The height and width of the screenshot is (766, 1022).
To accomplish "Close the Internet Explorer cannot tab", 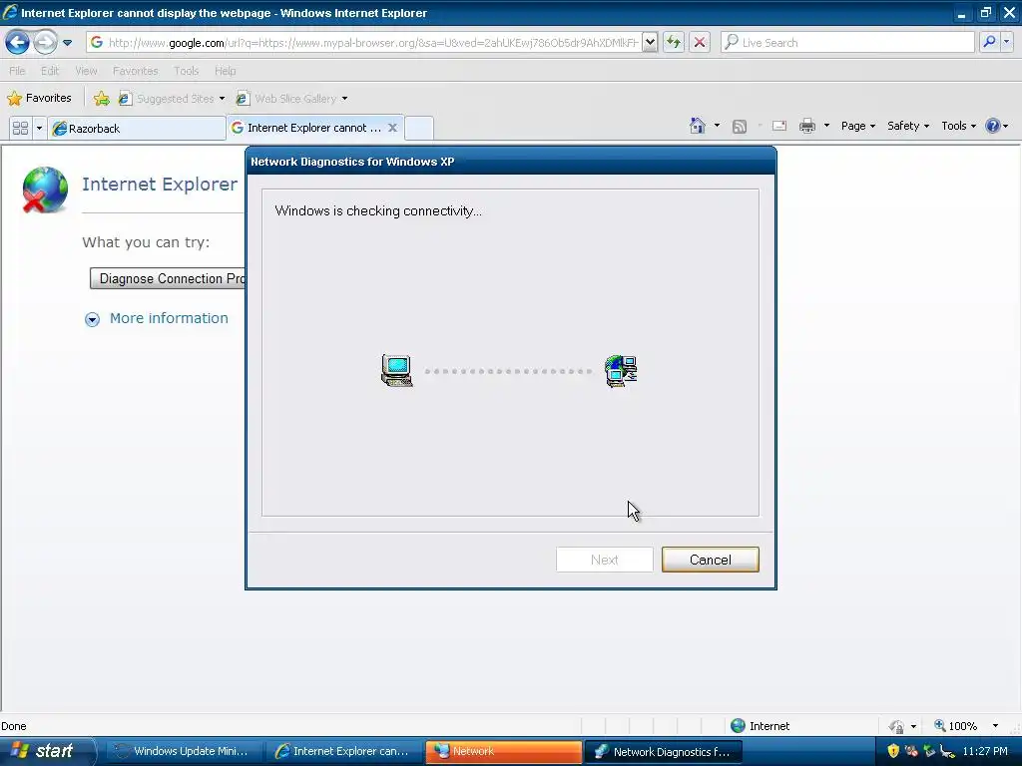I will [392, 128].
